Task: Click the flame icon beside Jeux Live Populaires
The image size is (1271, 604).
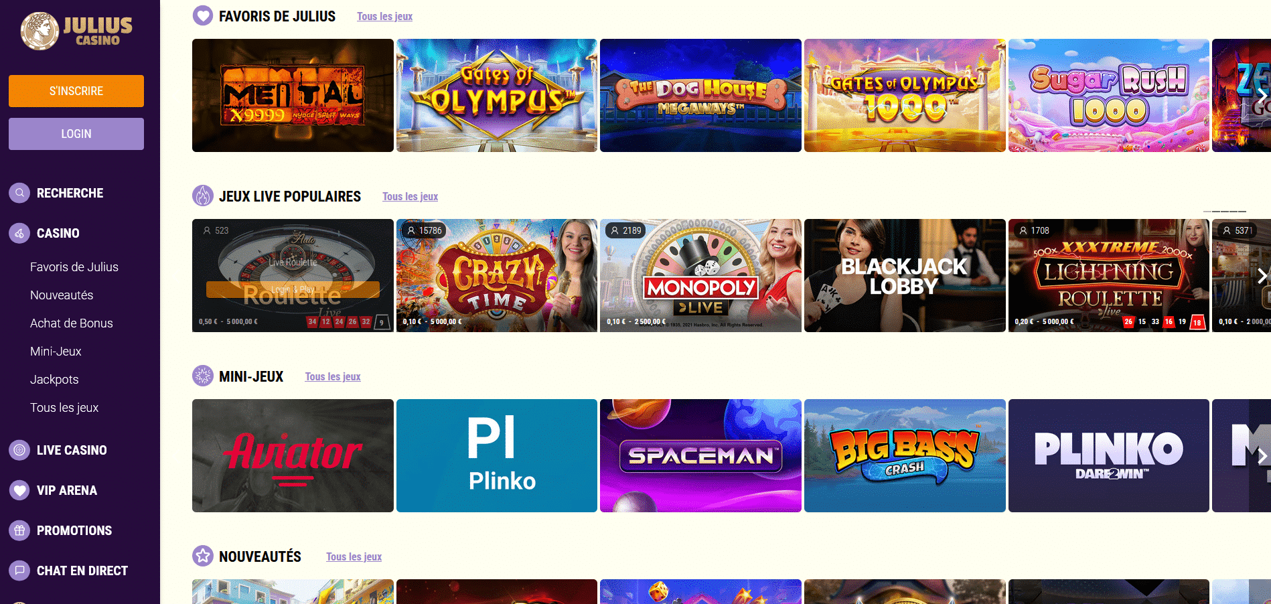Action: 203,196
